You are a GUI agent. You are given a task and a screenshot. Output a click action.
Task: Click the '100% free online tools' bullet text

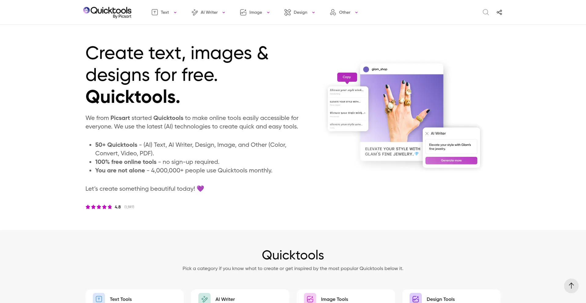(126, 162)
